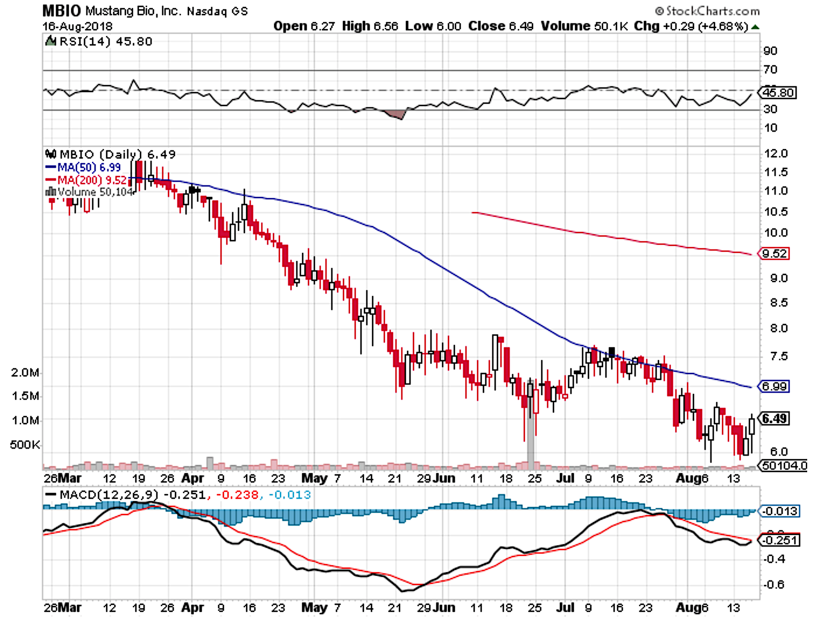Click the 16-Aug-2018 date label

tap(78, 26)
